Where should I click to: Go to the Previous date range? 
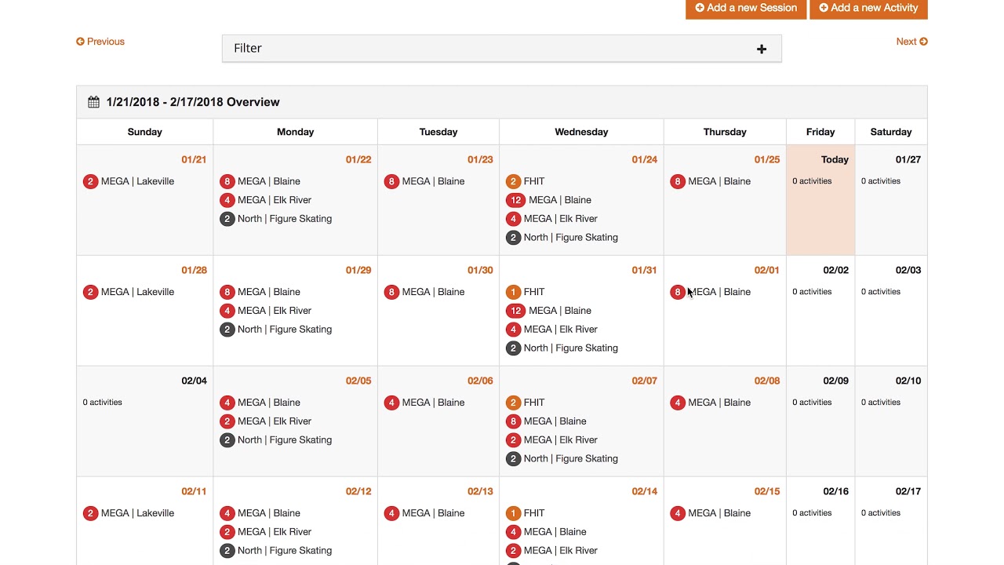[100, 42]
